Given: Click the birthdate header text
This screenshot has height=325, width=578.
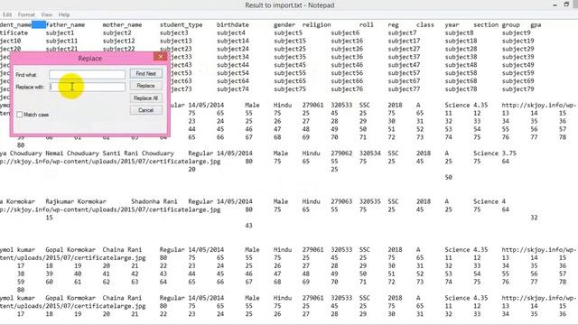Looking at the screenshot, I should tap(233, 24).
